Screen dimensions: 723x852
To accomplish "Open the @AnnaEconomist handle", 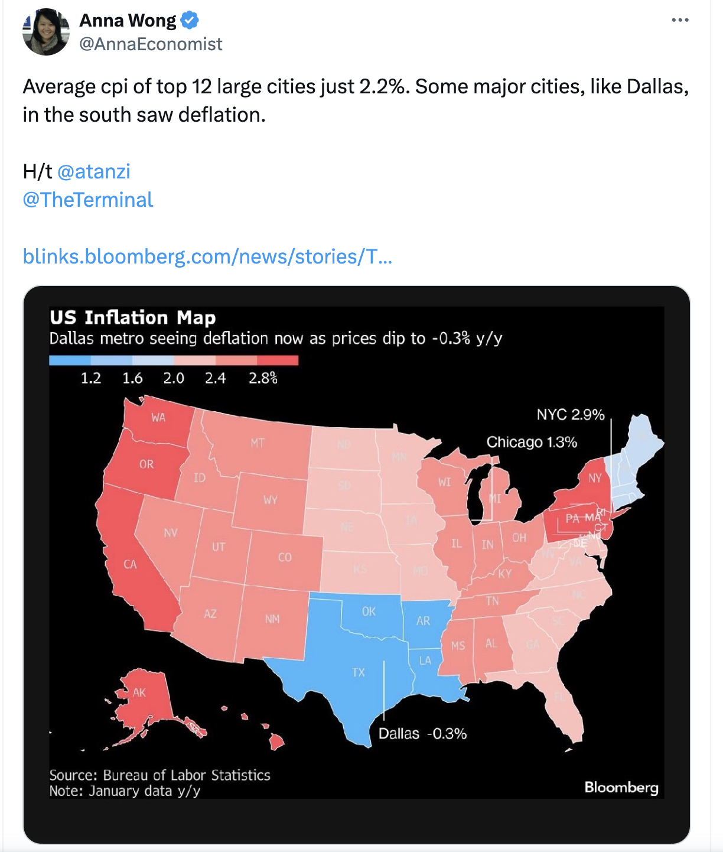I will point(151,44).
